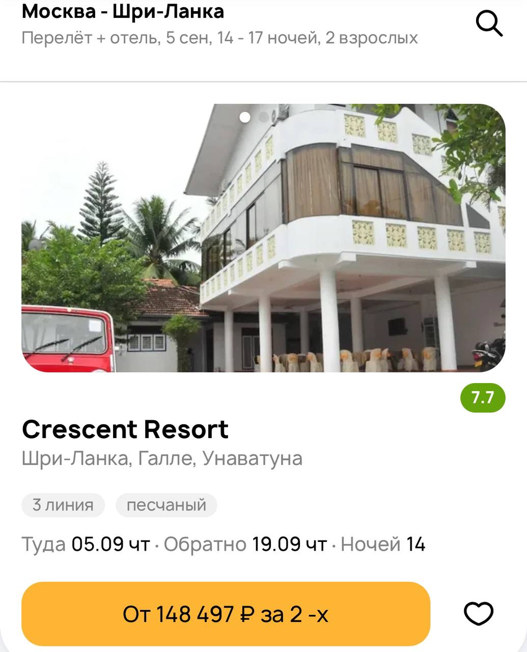Switch to the second photo carousel dot
The height and width of the screenshot is (652, 527).
click(263, 117)
